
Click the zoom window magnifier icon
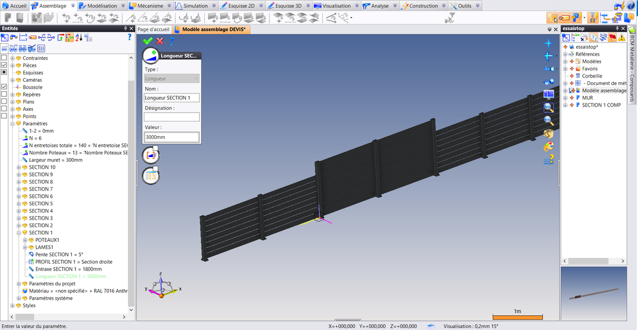click(x=549, y=107)
